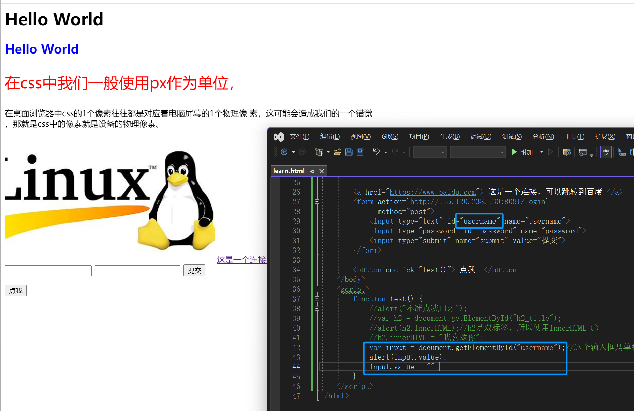
Task: Open the solution platforms combo box
Action: pos(477,152)
